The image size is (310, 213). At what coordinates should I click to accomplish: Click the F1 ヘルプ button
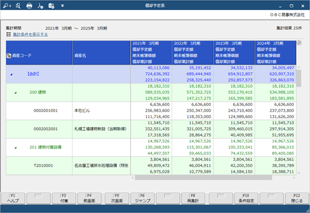click(x=13, y=199)
